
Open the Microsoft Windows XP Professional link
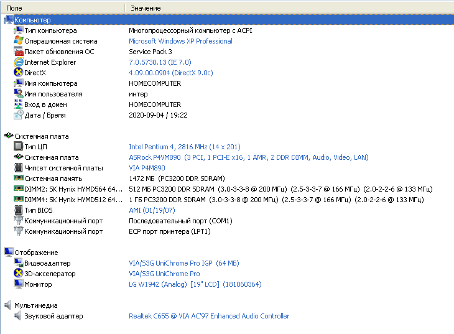[x=180, y=41]
